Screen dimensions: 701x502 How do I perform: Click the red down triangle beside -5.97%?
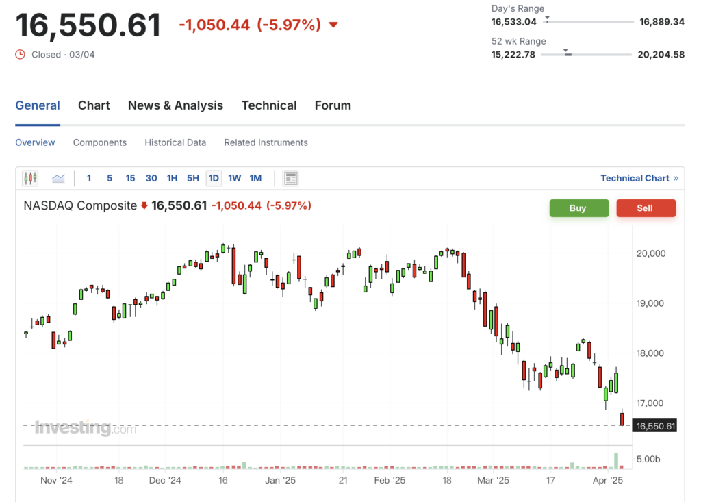coord(333,25)
